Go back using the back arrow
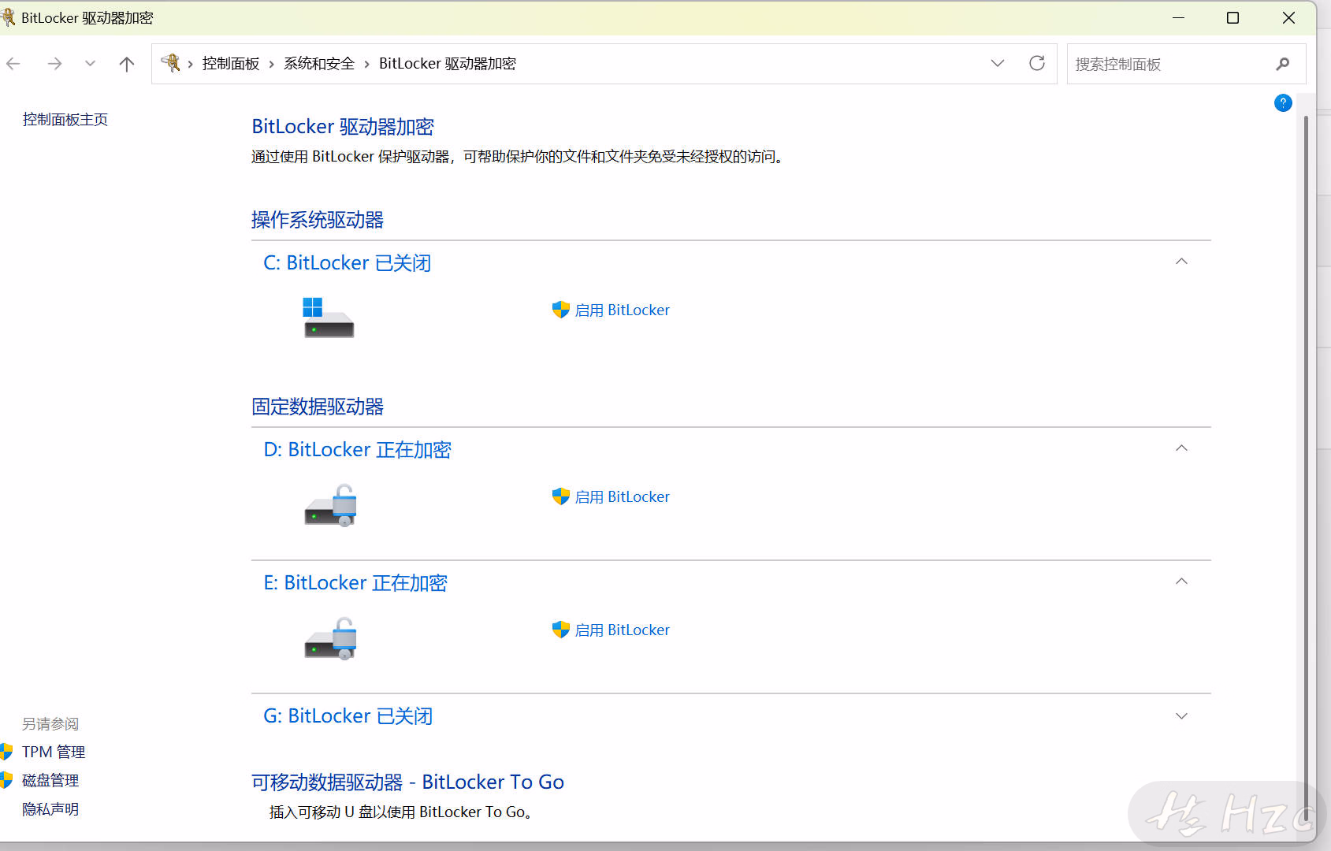This screenshot has height=851, width=1331. pos(13,64)
